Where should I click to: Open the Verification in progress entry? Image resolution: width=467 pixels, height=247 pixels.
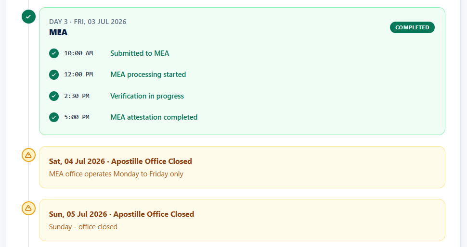(x=147, y=96)
